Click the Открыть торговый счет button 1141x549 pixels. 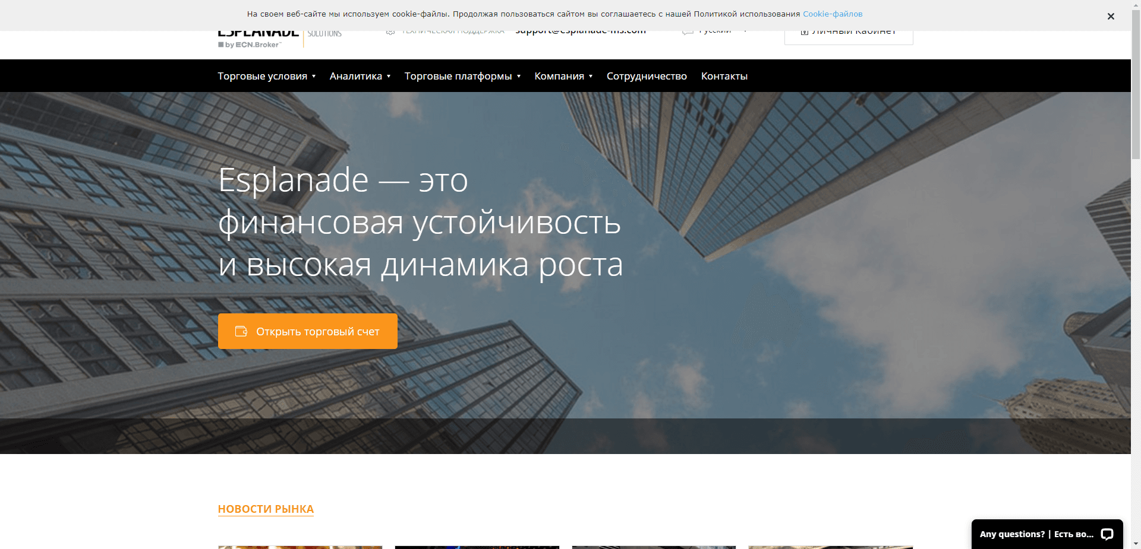(308, 331)
